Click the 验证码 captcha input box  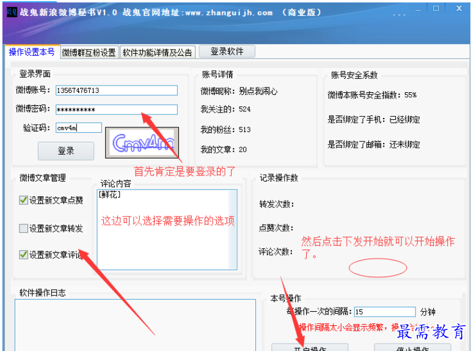79,128
